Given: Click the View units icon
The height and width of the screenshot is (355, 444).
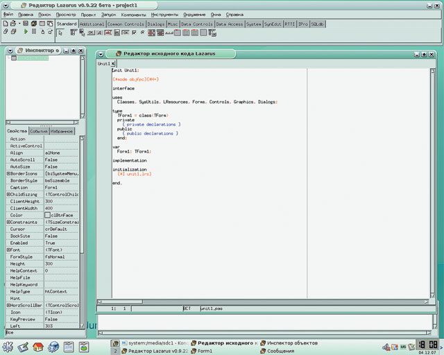Looking at the screenshot, I should click(x=6, y=31).
